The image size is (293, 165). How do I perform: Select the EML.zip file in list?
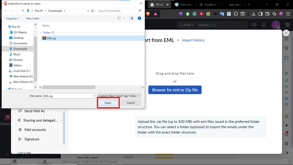click(93, 38)
